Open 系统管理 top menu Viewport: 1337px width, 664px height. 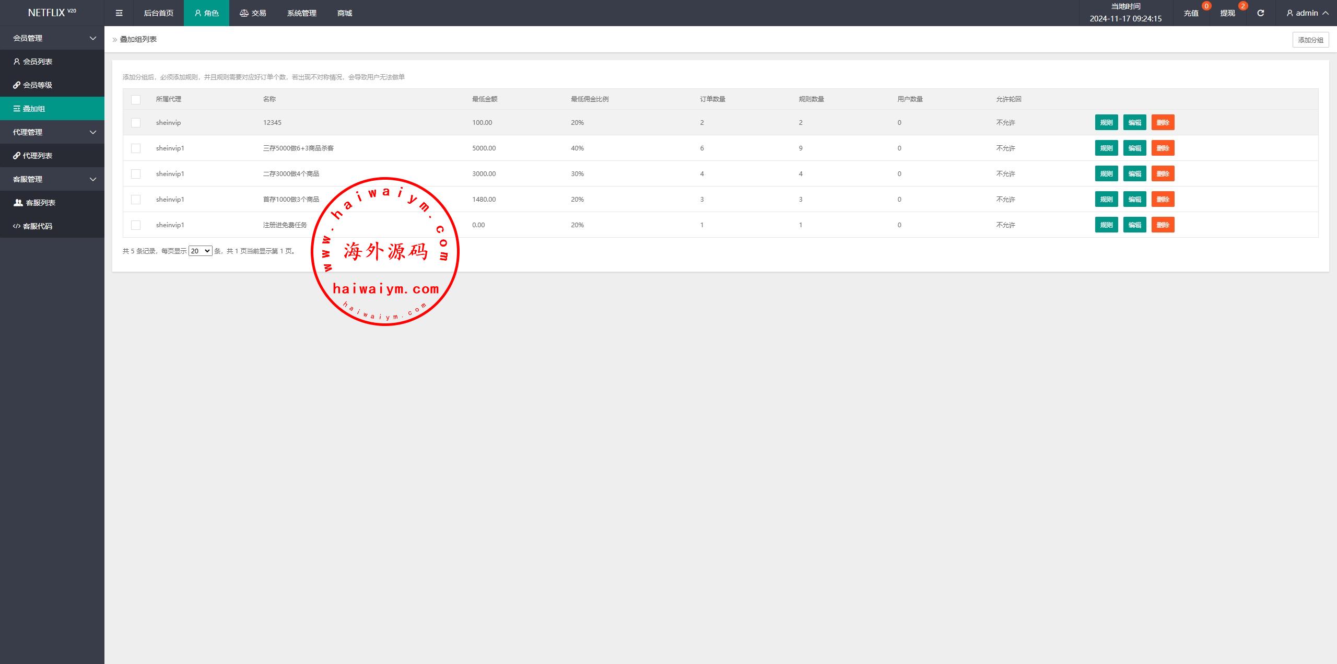(x=301, y=13)
